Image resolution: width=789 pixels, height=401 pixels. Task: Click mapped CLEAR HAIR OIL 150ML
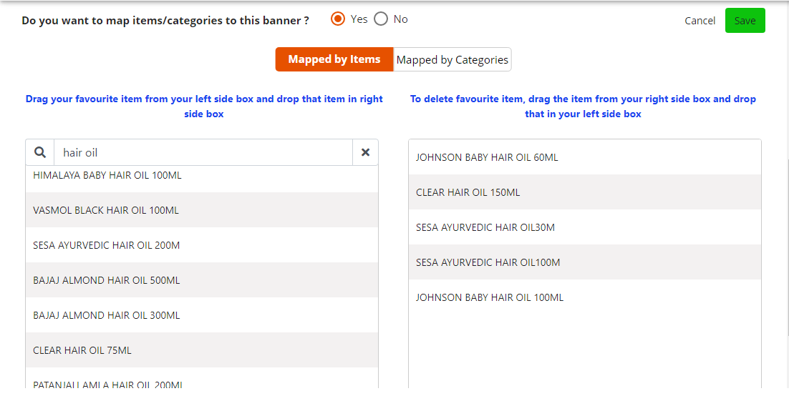point(468,192)
